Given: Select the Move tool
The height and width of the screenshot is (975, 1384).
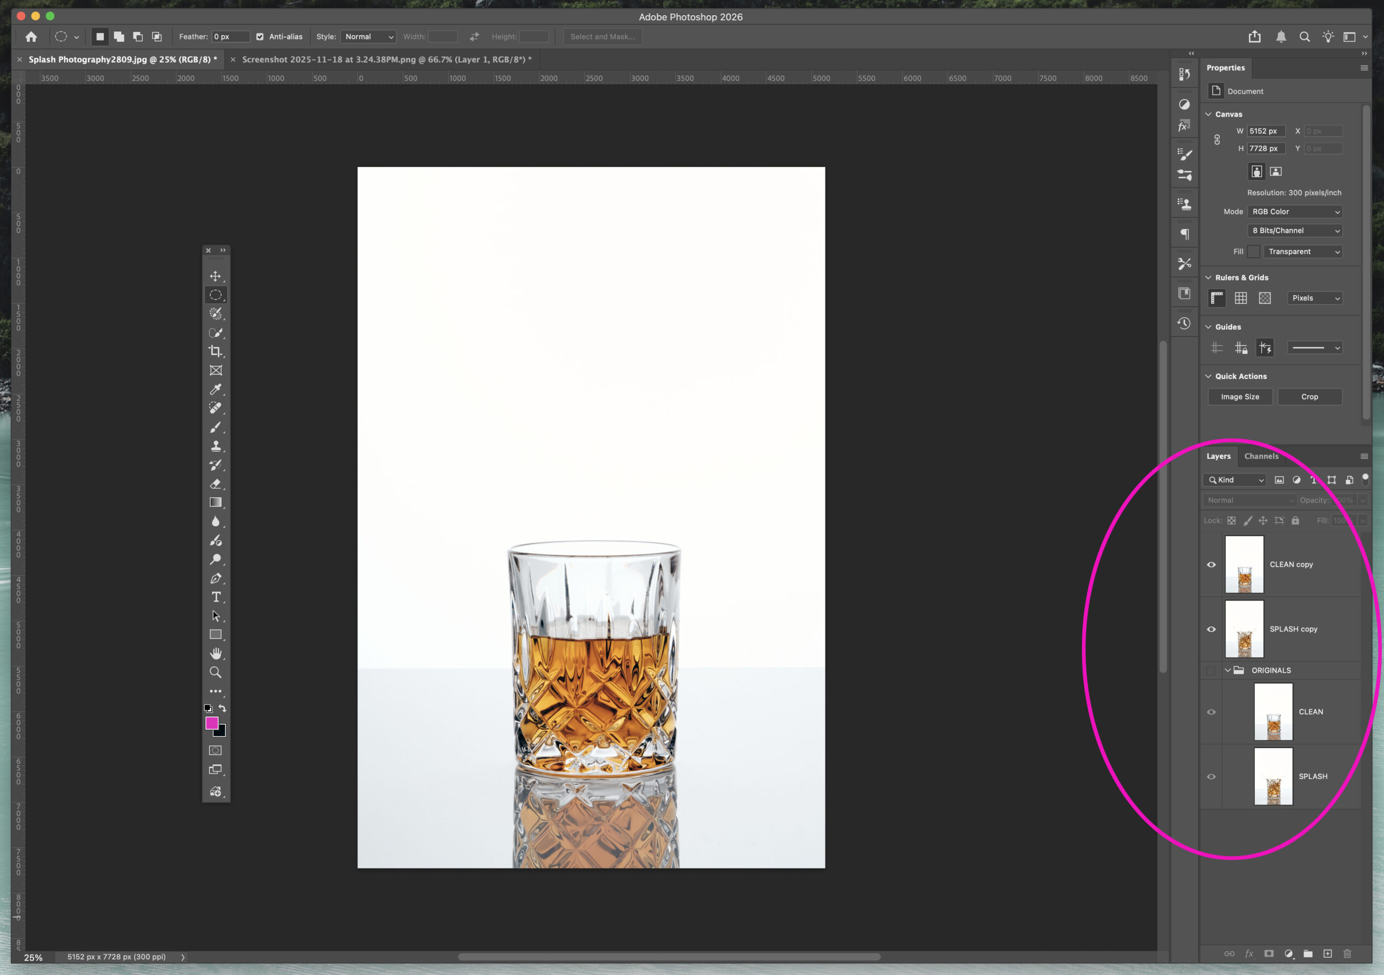Looking at the screenshot, I should [216, 276].
